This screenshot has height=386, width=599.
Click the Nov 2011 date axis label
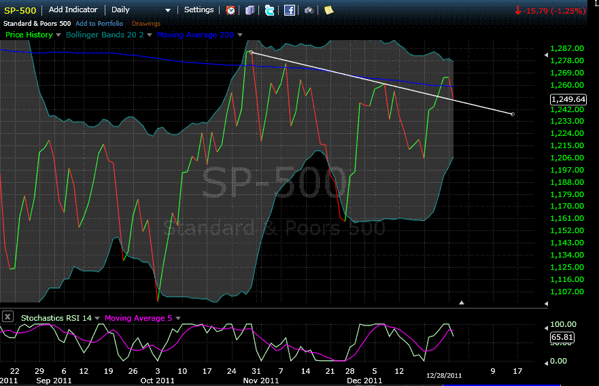coord(261,381)
